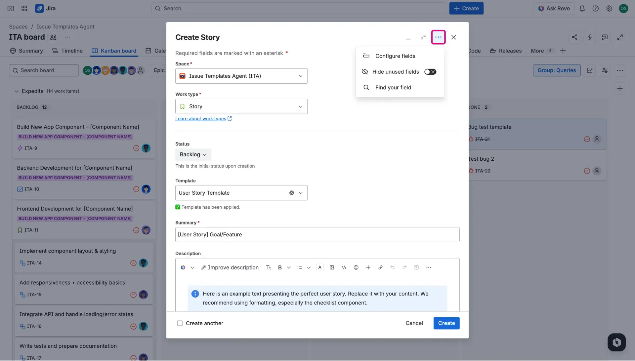Click the Summary field containing User Story Goal/Feature

(317, 234)
